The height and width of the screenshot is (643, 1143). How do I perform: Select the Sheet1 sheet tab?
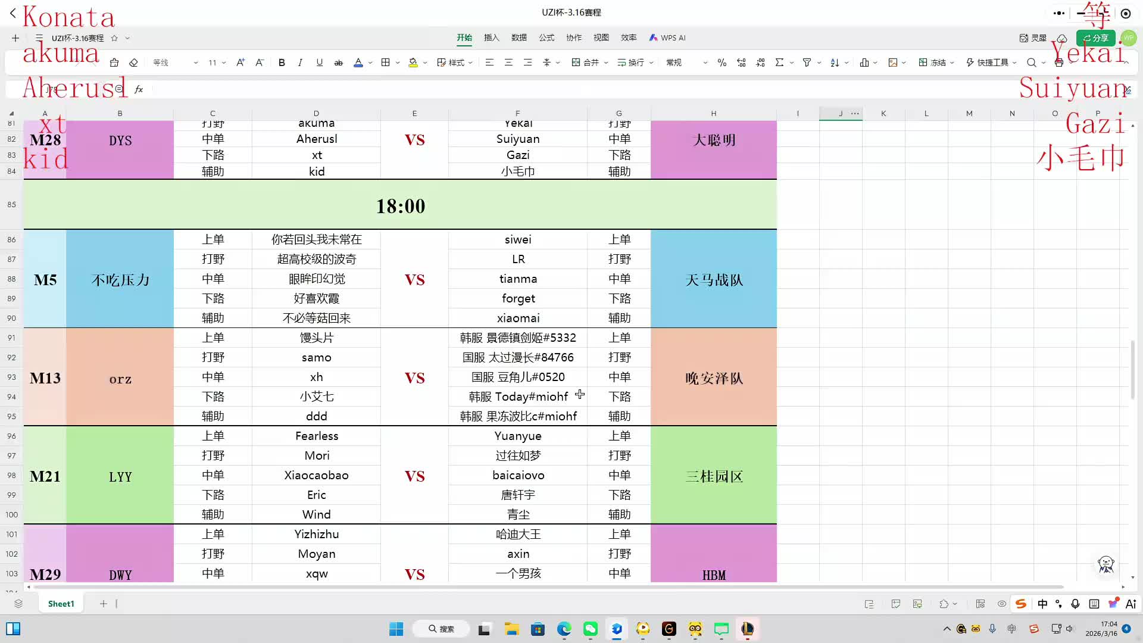(x=61, y=604)
